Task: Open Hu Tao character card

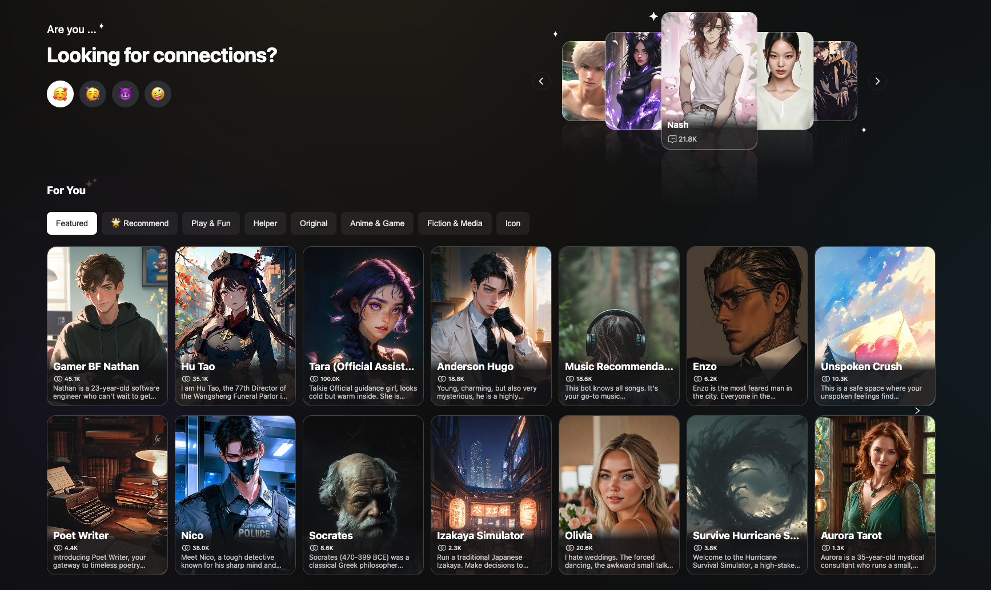Action: 235,326
